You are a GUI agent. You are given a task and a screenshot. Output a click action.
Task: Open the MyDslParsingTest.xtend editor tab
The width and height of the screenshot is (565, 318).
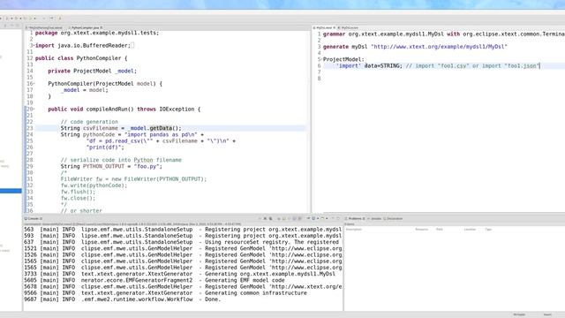click(45, 27)
